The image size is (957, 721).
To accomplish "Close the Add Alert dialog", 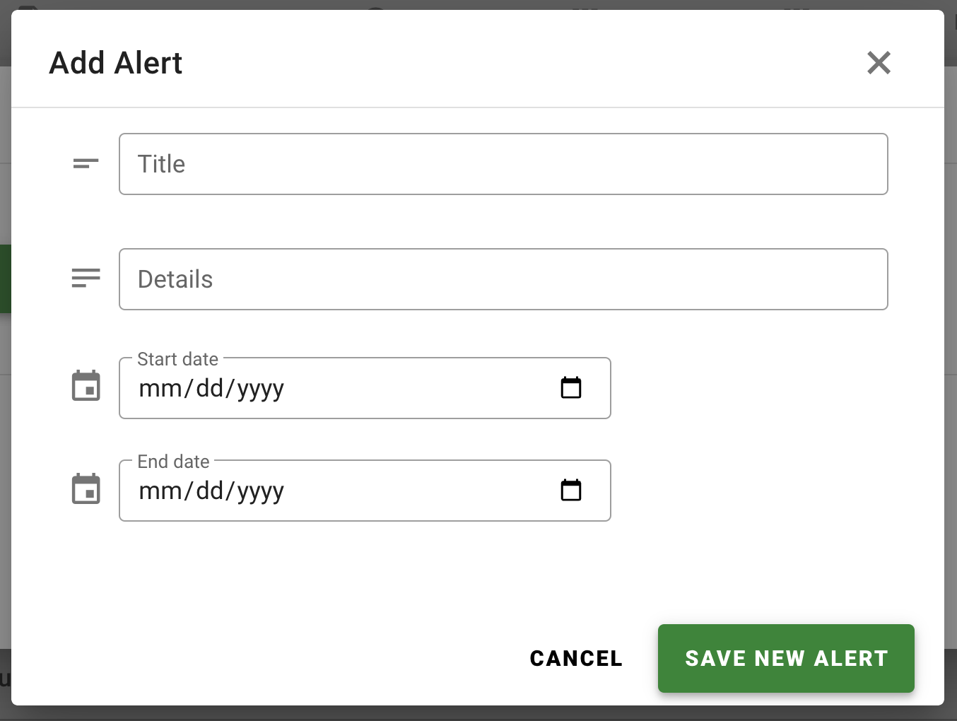I will tap(879, 63).
